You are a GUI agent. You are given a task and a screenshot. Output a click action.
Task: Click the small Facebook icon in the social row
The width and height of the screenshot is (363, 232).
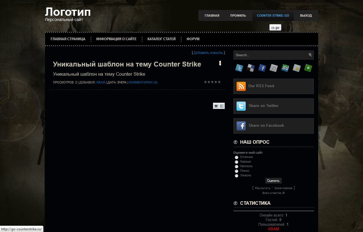click(262, 68)
